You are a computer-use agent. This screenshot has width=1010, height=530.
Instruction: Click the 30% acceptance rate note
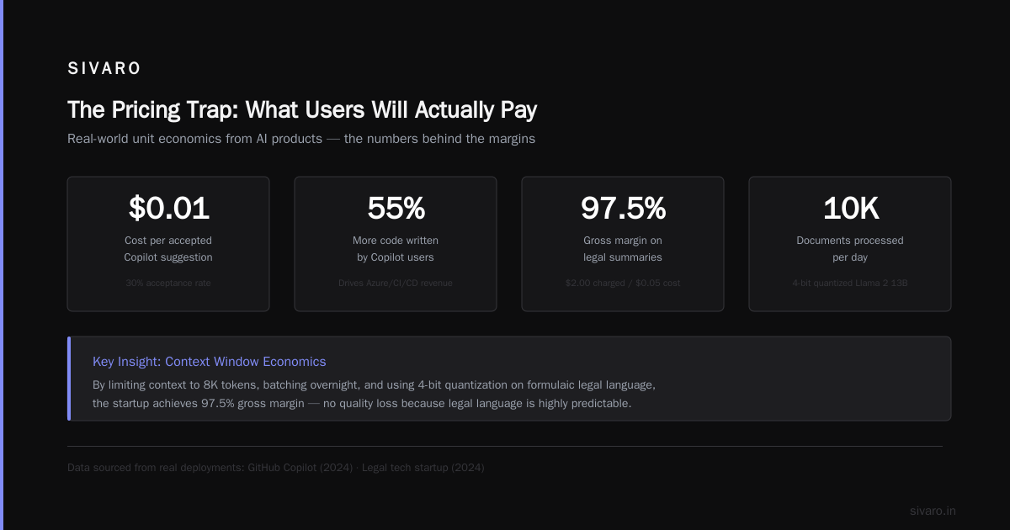click(x=168, y=284)
